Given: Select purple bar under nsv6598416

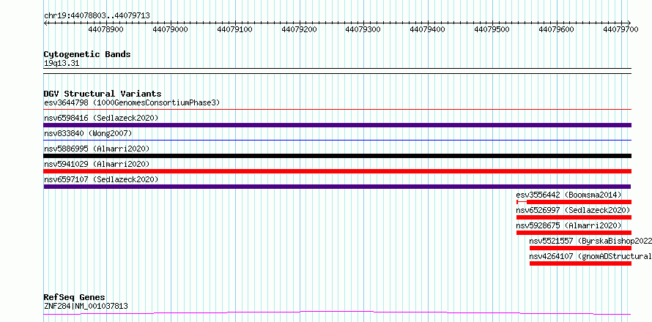Looking at the screenshot, I should (x=337, y=125).
